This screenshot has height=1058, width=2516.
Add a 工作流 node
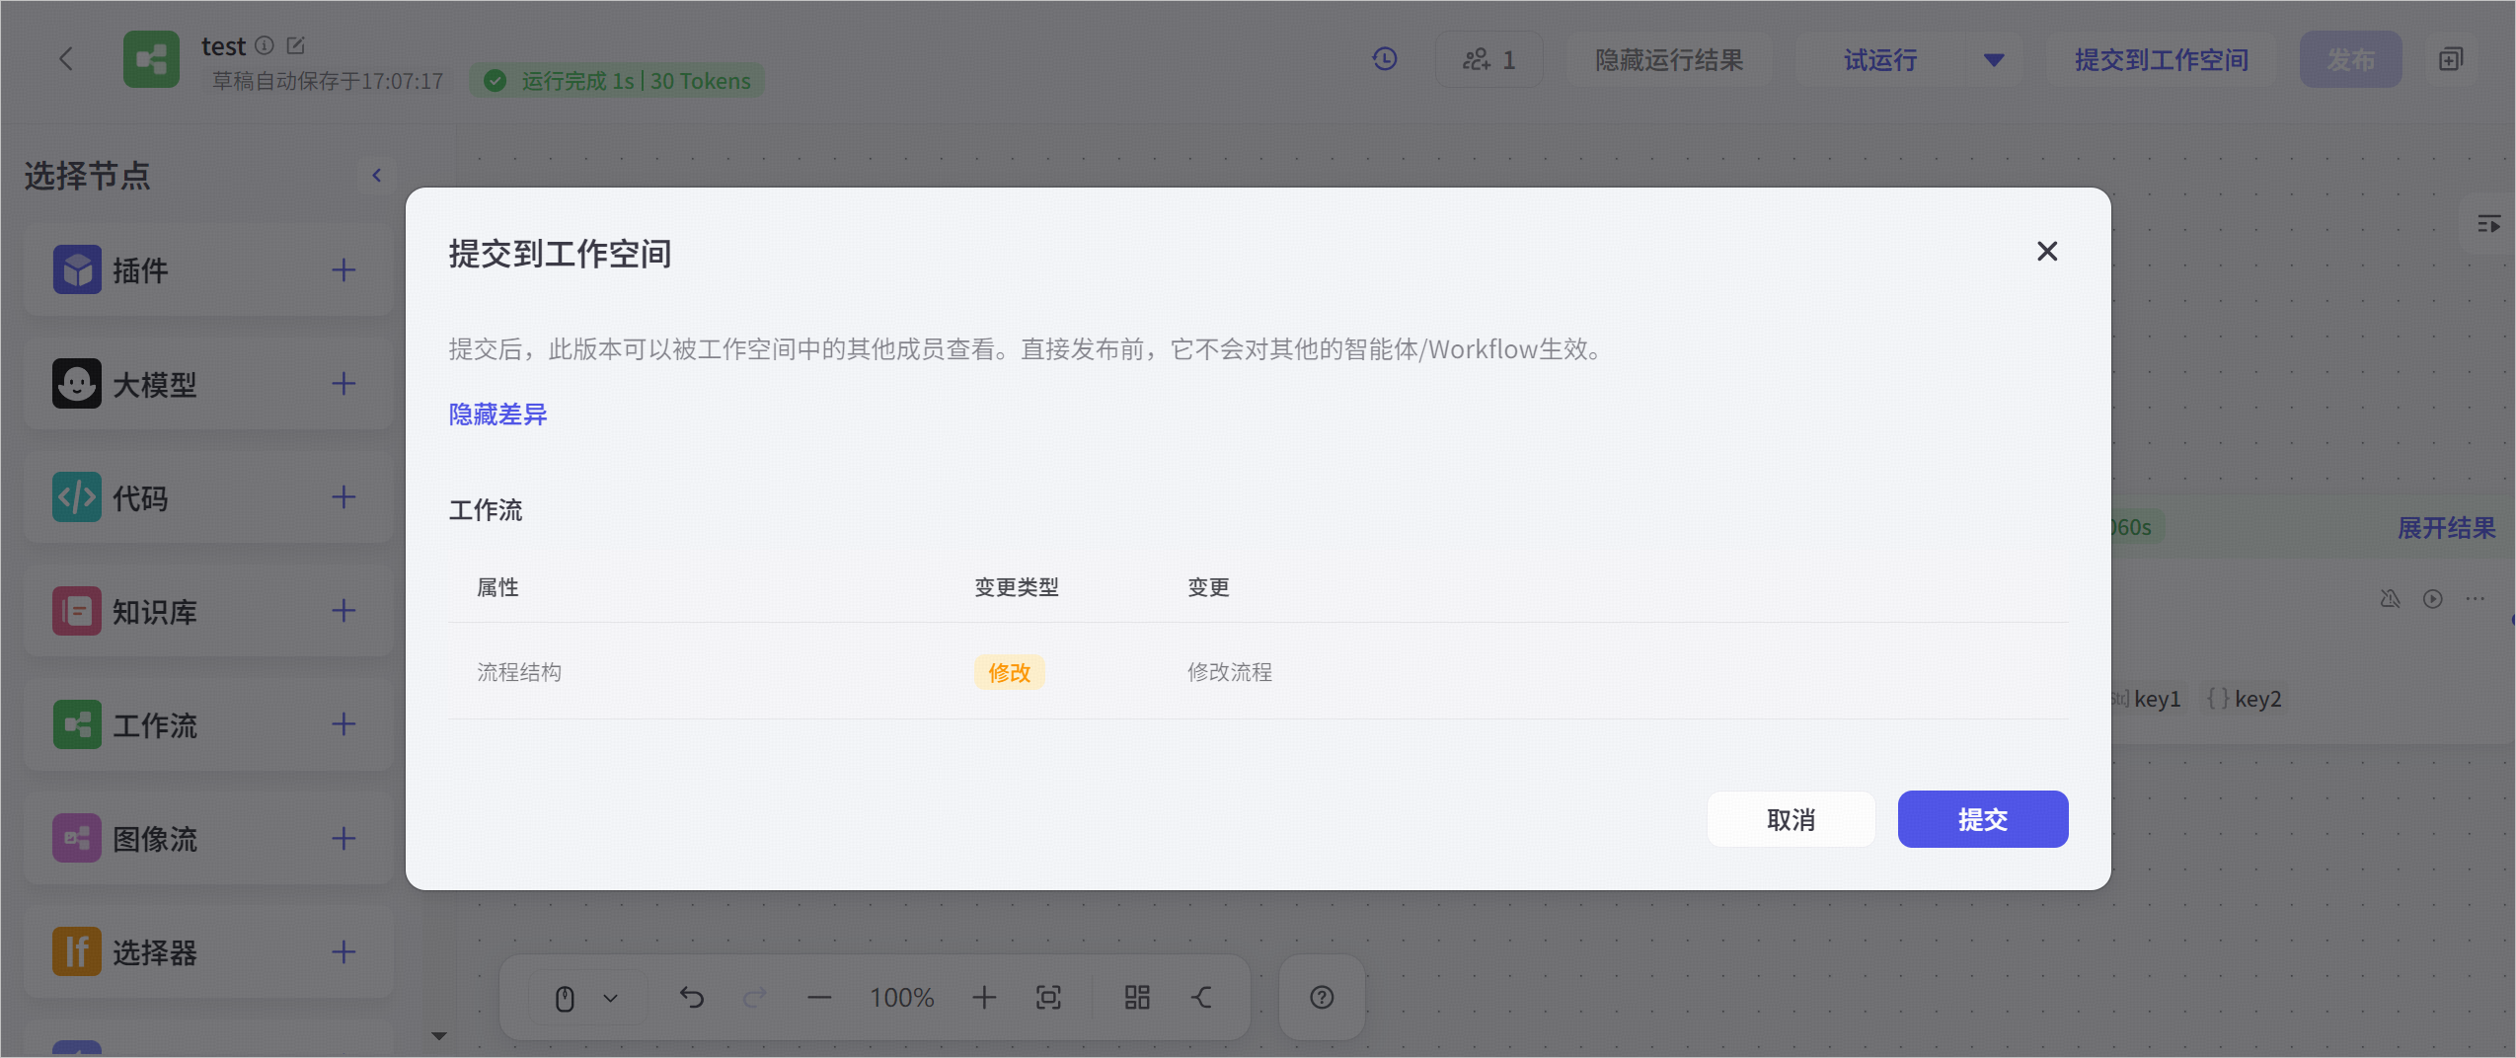pos(343,723)
